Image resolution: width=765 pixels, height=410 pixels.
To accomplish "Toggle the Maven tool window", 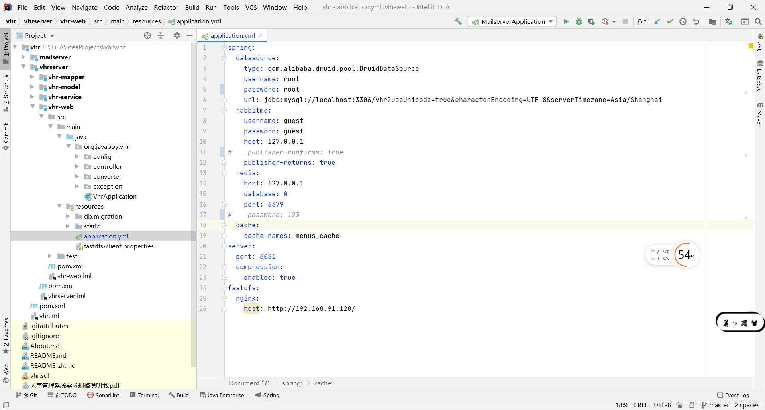I will (760, 115).
